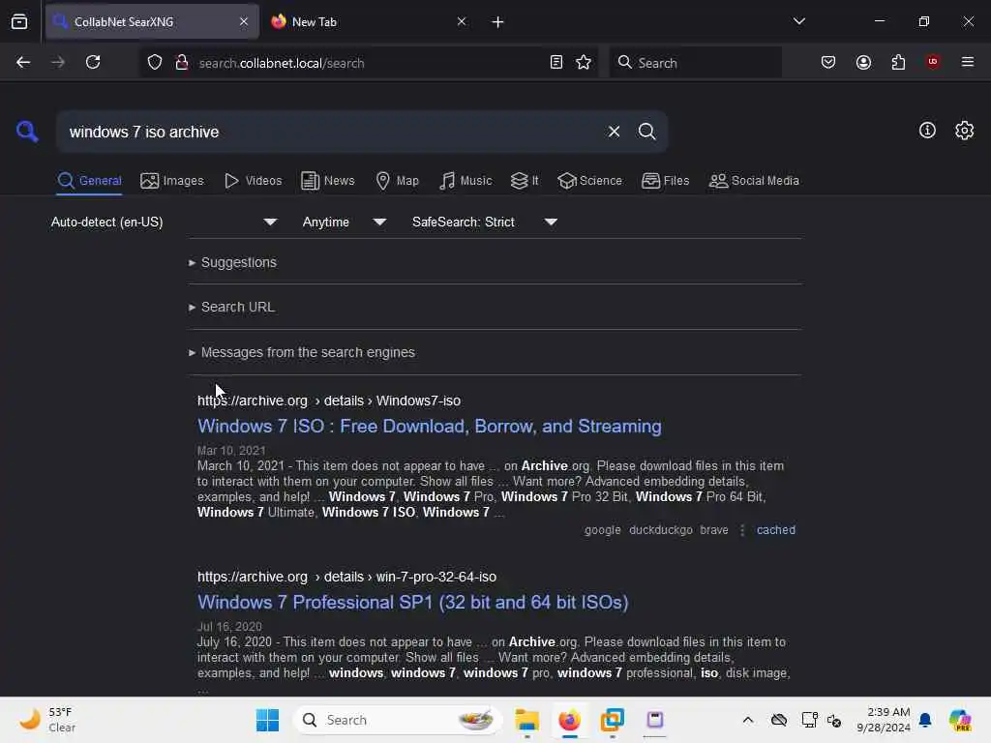Image resolution: width=991 pixels, height=743 pixels.
Task: Open the Copilot preview icon
Action: pos(960,720)
